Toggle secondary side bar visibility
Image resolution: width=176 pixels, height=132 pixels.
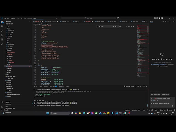click(162, 18)
